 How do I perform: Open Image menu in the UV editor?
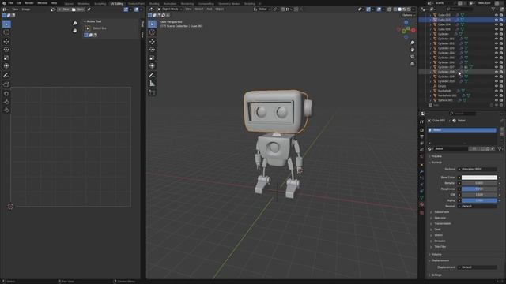click(x=26, y=9)
